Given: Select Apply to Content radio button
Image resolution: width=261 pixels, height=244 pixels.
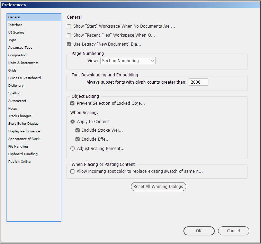Looking at the screenshot, I should coord(73,122).
